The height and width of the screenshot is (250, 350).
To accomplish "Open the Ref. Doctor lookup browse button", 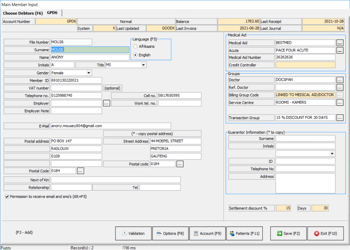I will 340,87.
